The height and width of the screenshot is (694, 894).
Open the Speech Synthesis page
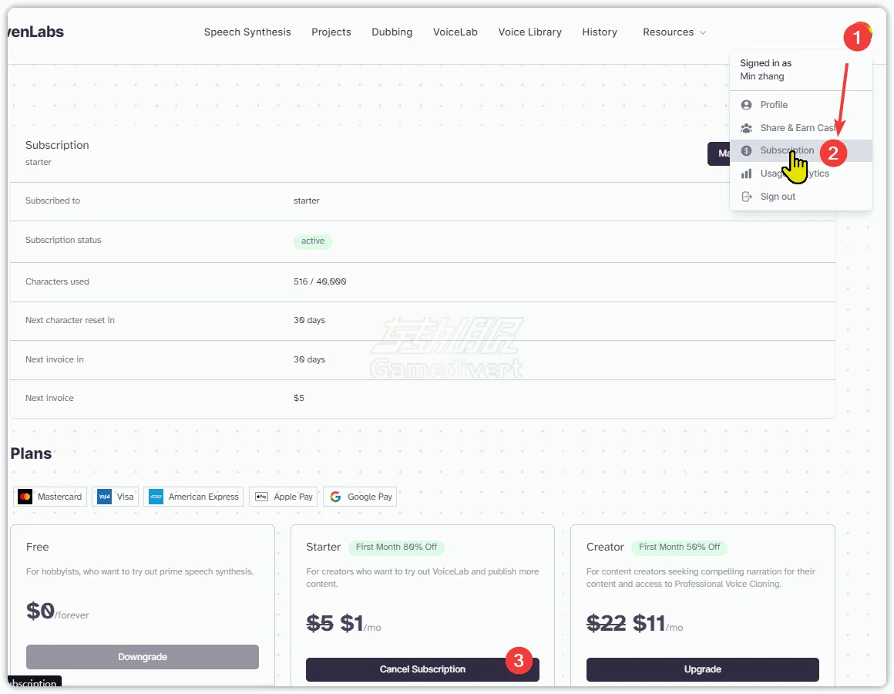pyautogui.click(x=247, y=32)
